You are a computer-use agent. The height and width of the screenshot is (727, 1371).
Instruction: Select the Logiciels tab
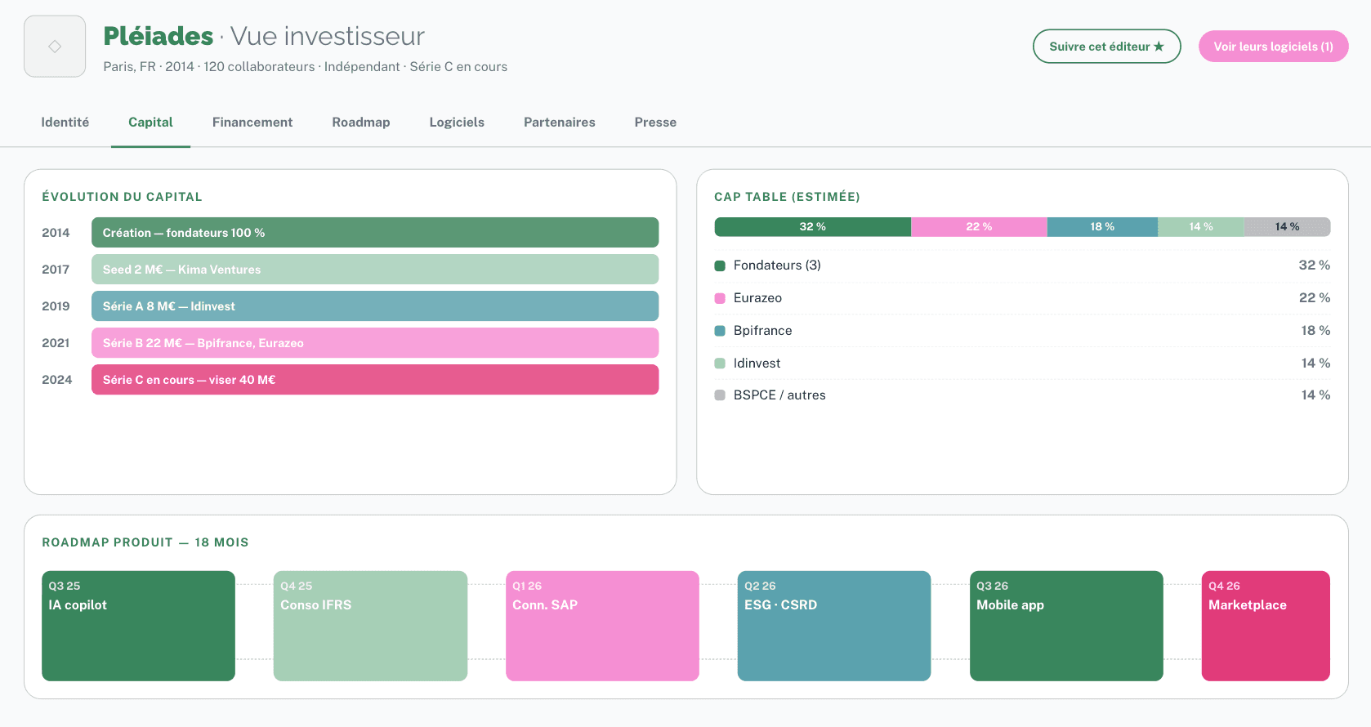click(x=457, y=123)
